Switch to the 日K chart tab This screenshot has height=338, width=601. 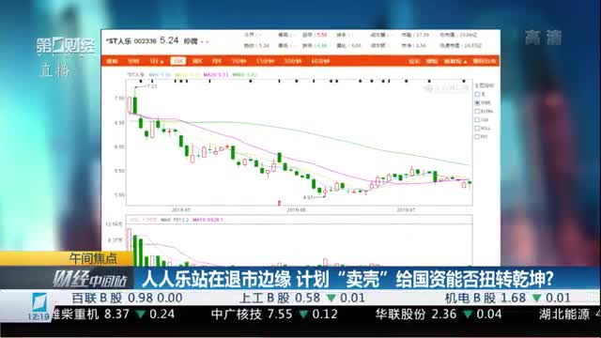pyautogui.click(x=177, y=61)
